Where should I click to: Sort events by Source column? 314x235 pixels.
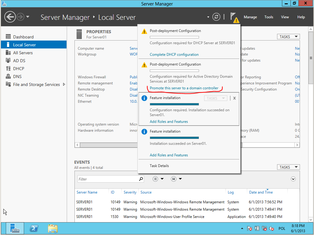[x=146, y=192]
